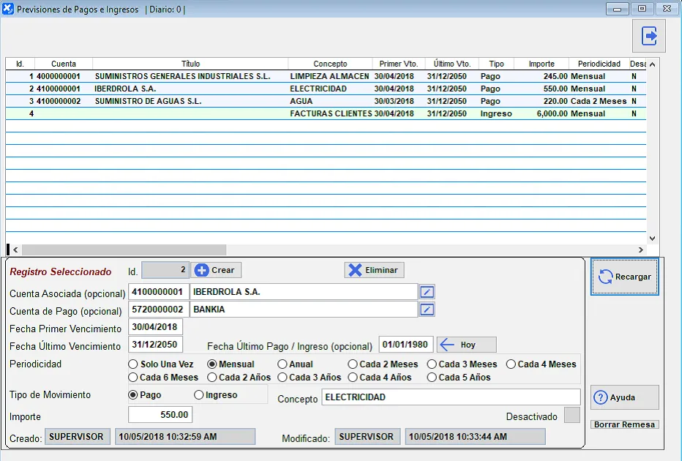Open edit icon next to IBERDROLA S.A. field
682x461 pixels.
coord(427,292)
